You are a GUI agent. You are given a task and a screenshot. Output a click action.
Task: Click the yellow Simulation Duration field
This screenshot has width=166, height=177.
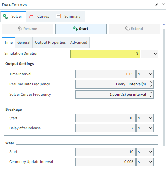(105, 54)
